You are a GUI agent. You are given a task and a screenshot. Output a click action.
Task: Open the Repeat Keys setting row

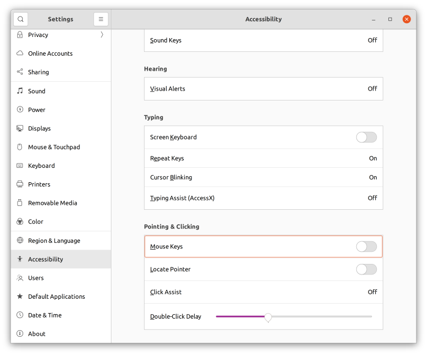pyautogui.click(x=263, y=158)
